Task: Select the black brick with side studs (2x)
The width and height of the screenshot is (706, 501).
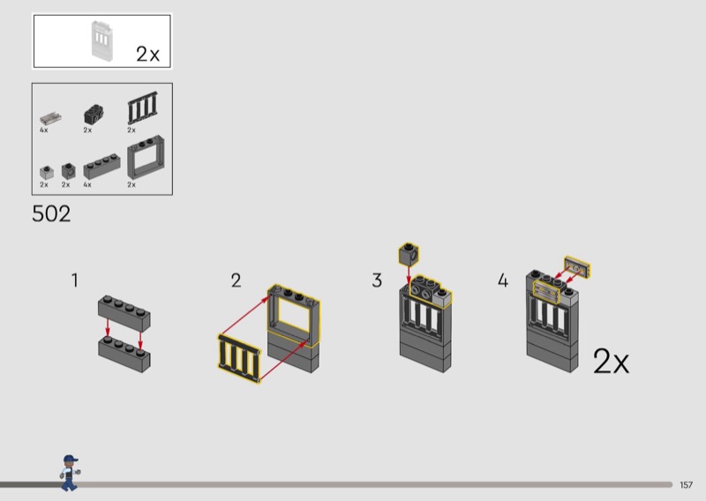Action: pyautogui.click(x=94, y=115)
